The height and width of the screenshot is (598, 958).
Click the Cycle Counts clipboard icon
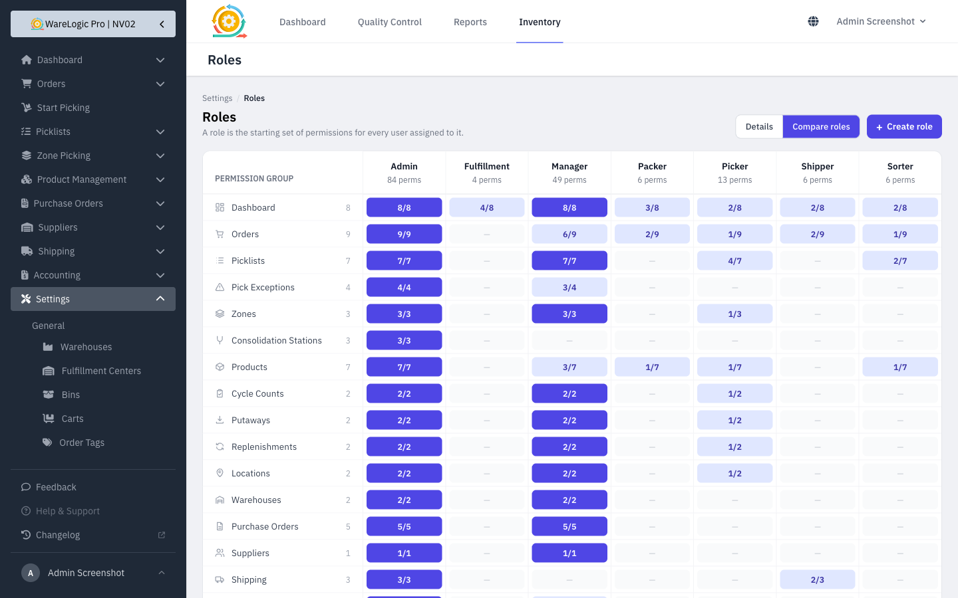point(220,393)
